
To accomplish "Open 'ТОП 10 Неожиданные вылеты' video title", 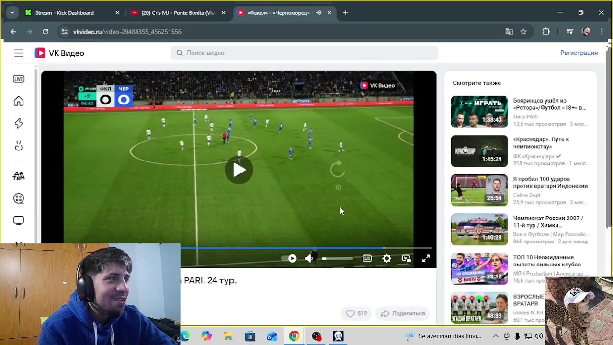I will [x=547, y=261].
